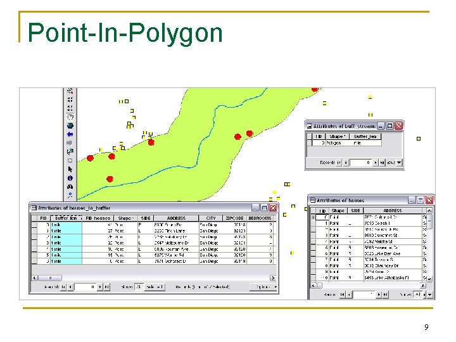The image size is (456, 342).
Task: Click the Attributes of houses window icon
Action: pyautogui.click(x=313, y=200)
